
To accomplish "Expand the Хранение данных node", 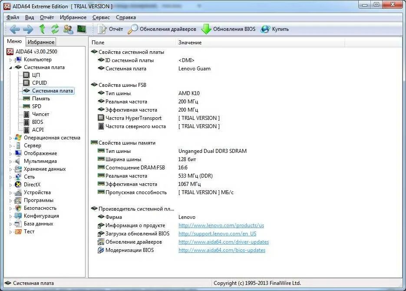I will 10,169.
